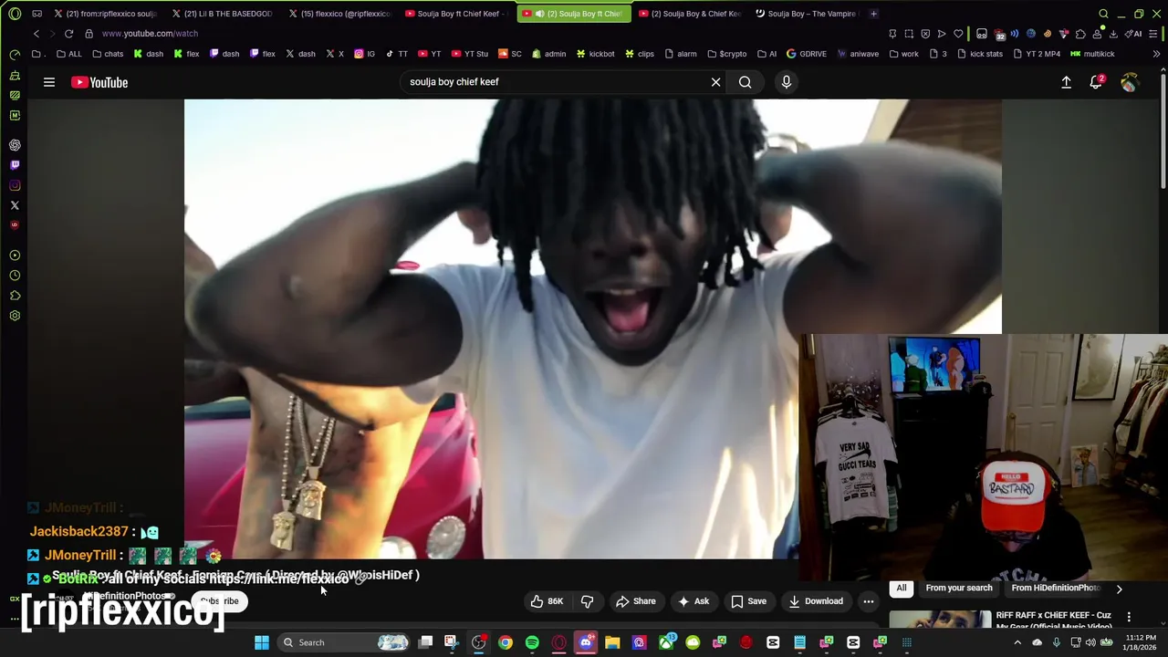This screenshot has width=1168, height=657.
Task: Submit search with the magnifier button
Action: [x=746, y=82]
